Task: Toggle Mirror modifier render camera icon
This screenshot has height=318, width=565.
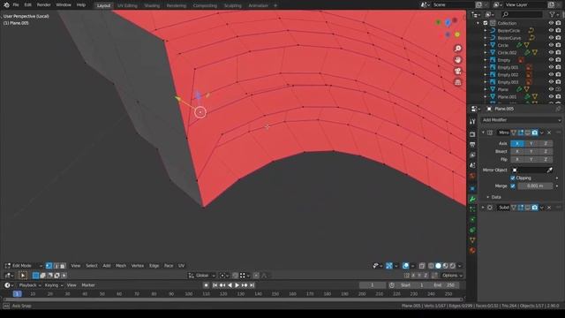Action: click(x=535, y=132)
